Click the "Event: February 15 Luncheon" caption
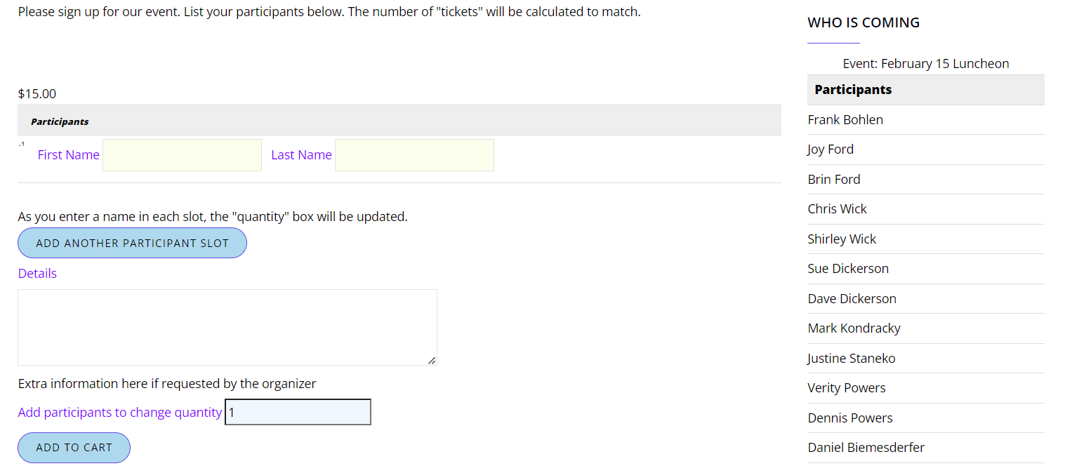The image size is (1072, 466). point(925,64)
